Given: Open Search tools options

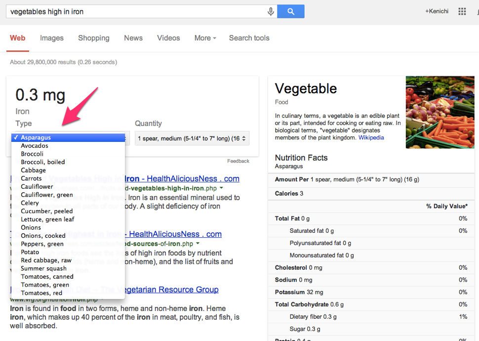Looking at the screenshot, I should click(x=249, y=38).
